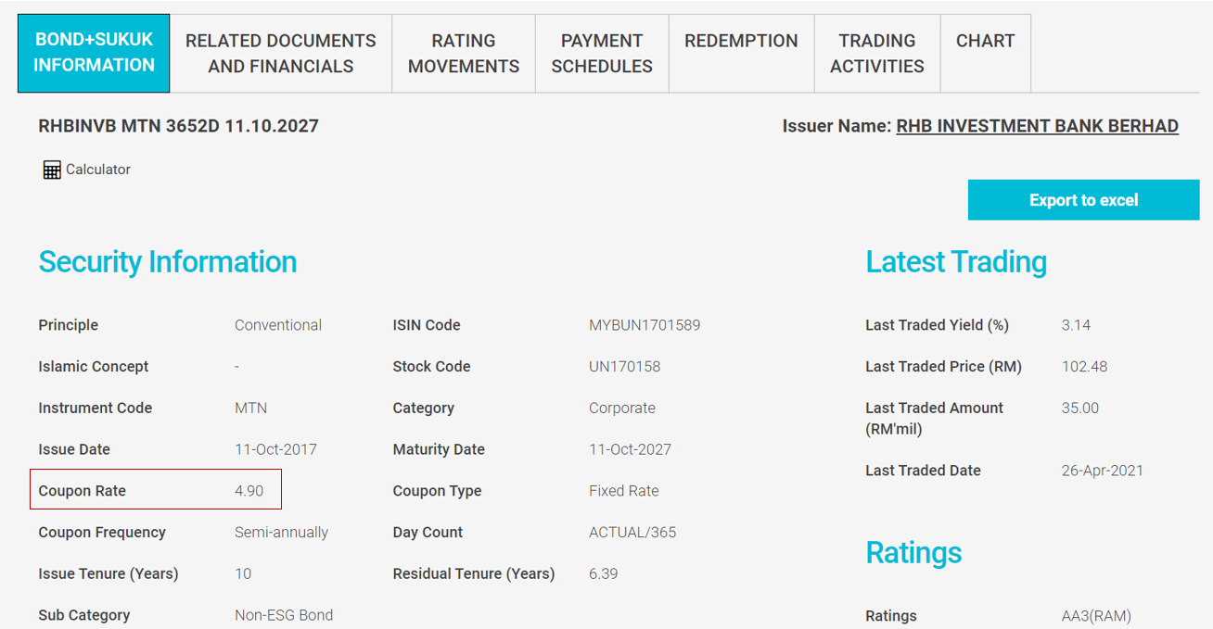This screenshot has height=629, width=1213.
Task: Click the Category value Corporate
Action: click(622, 408)
